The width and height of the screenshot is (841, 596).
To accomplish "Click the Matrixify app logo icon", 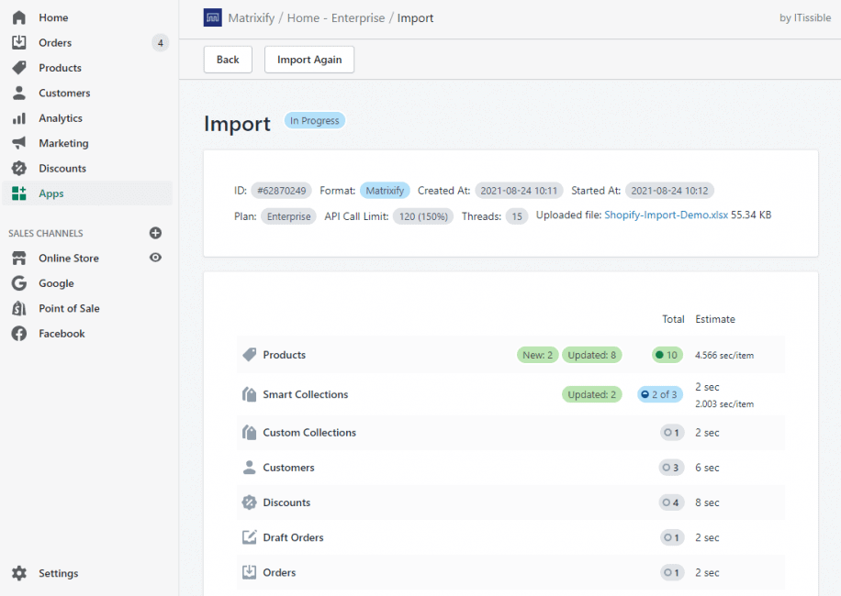I will 212,17.
